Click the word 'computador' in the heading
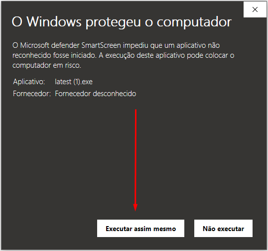This screenshot has height=251, width=268. click(194, 22)
